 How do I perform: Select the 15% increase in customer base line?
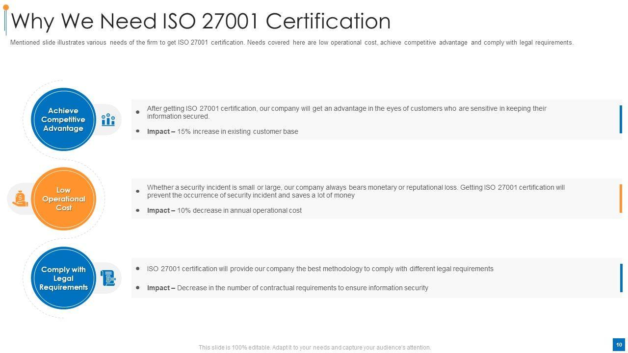pos(222,131)
